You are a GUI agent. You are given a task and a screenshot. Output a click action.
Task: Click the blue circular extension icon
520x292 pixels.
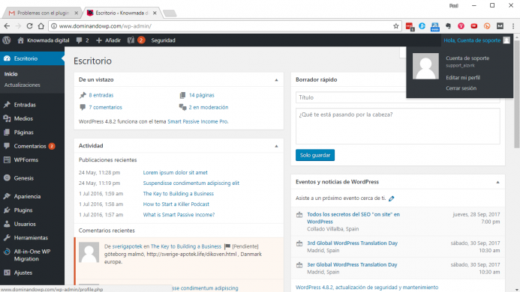[422, 26]
